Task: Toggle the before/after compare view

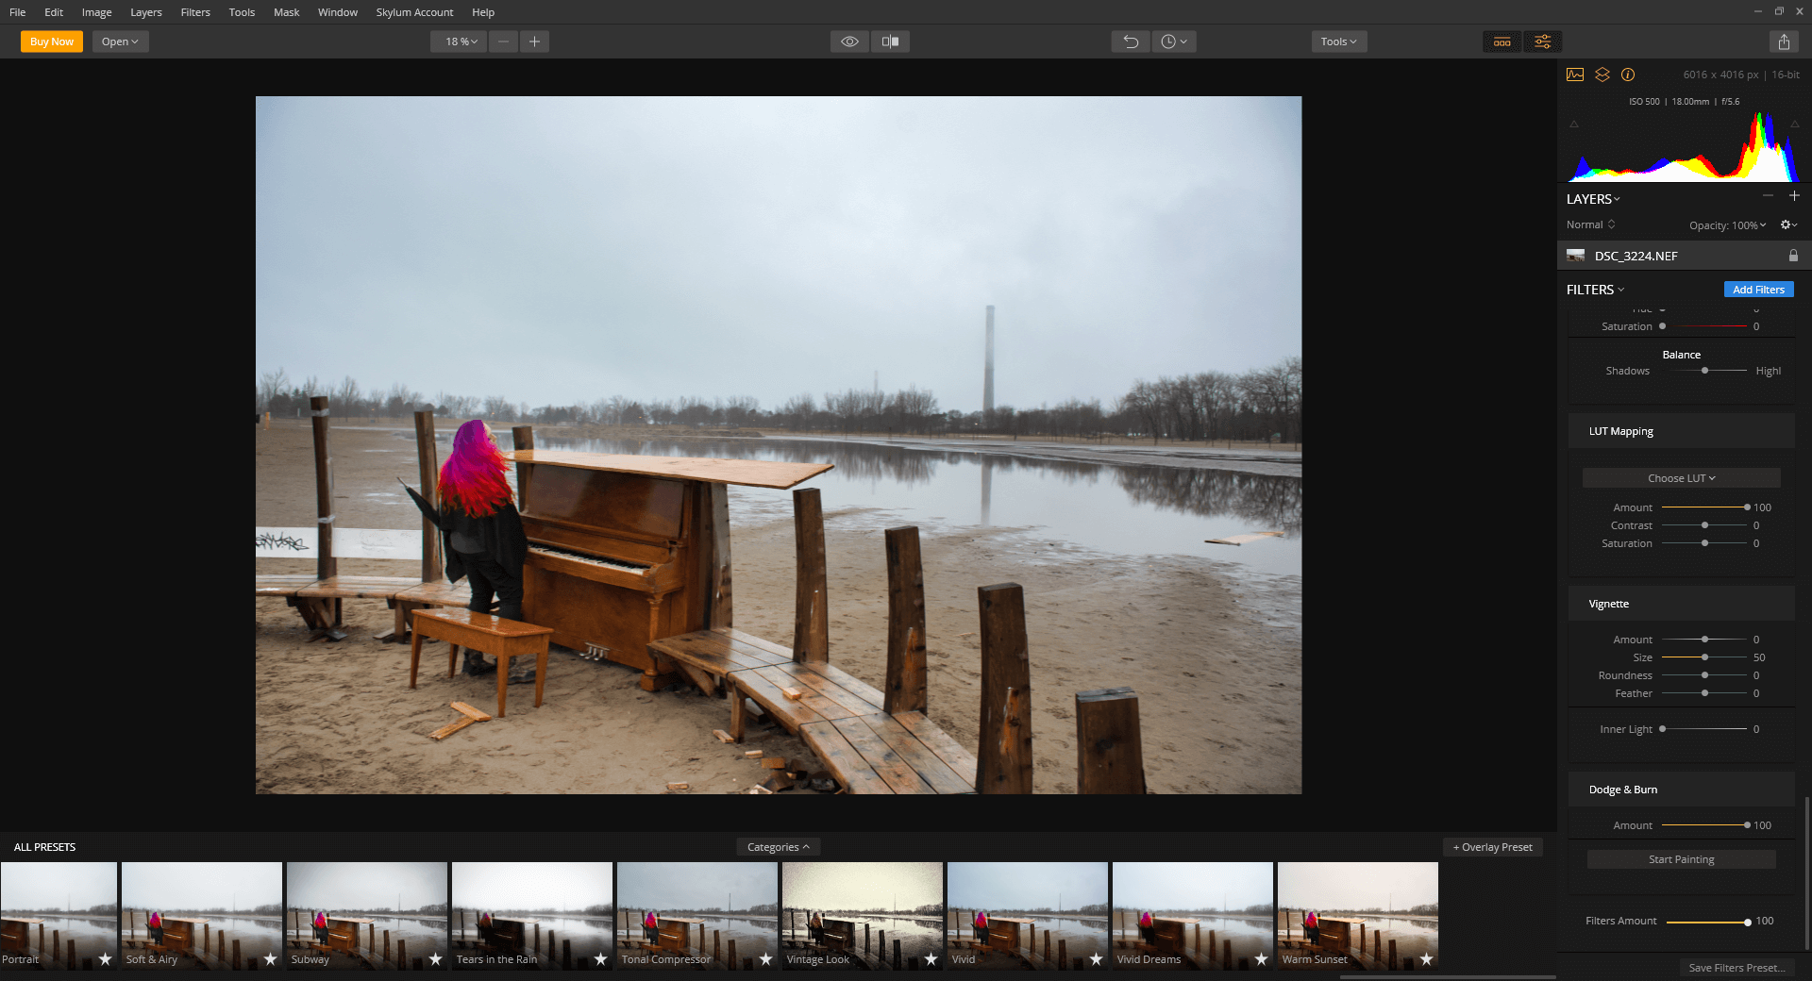Action: [x=890, y=42]
